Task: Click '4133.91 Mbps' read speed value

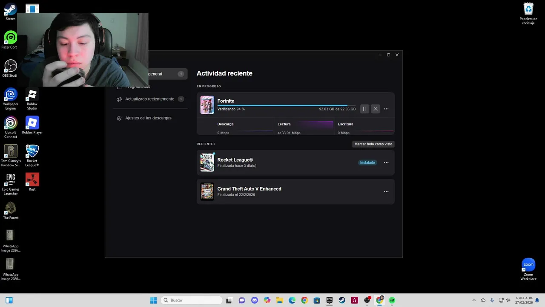Action: [x=289, y=133]
